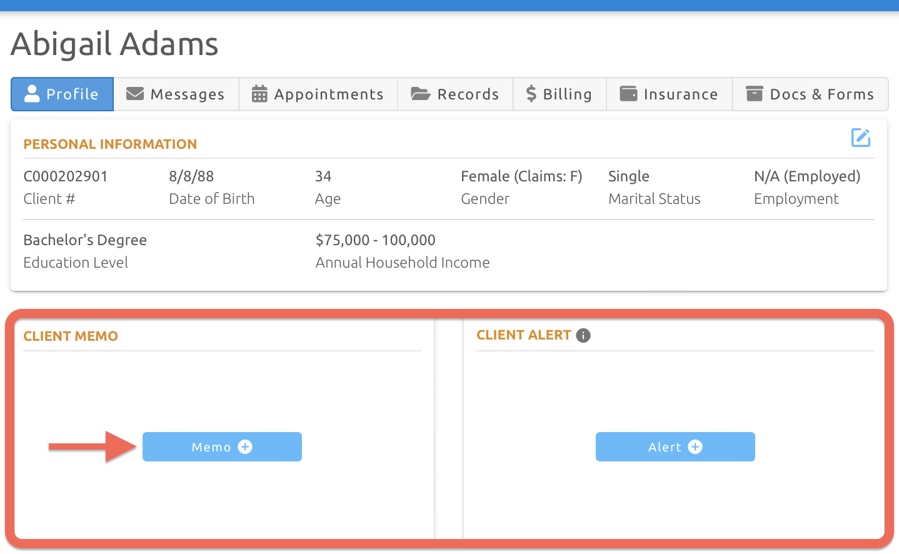
Task: Click the dollar sign icon on Billing tab
Action: [x=531, y=94]
